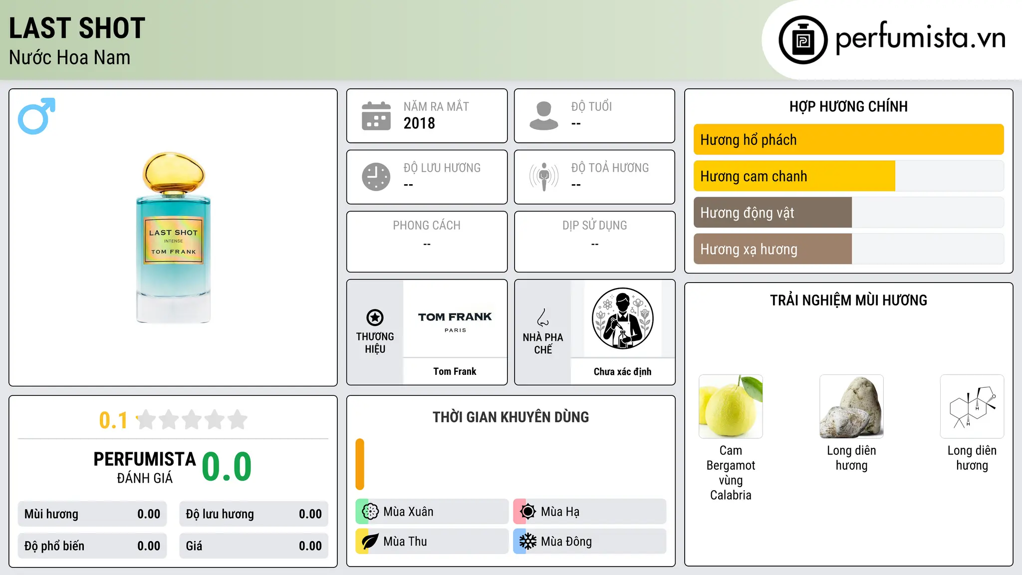Select the Mùa Thu season label

(x=405, y=542)
